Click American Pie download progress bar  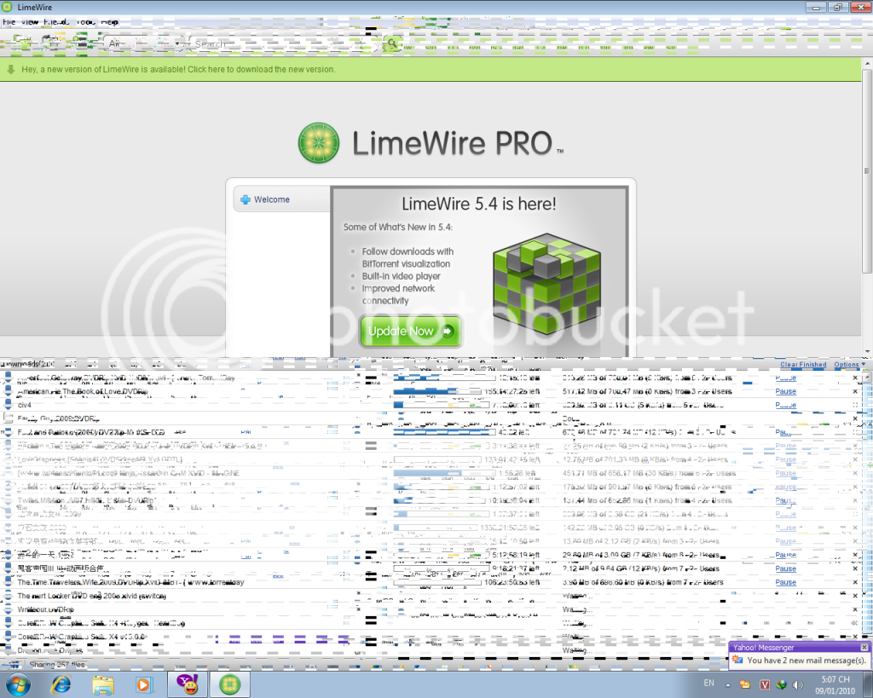pyautogui.click(x=437, y=391)
